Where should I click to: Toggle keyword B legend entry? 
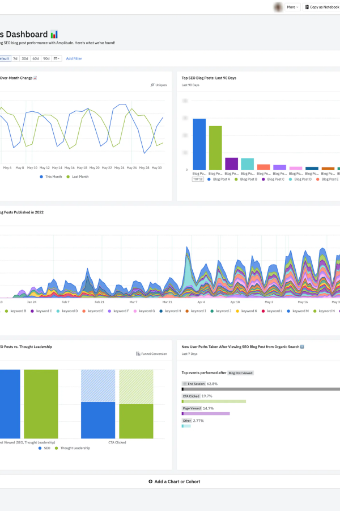(x=16, y=311)
